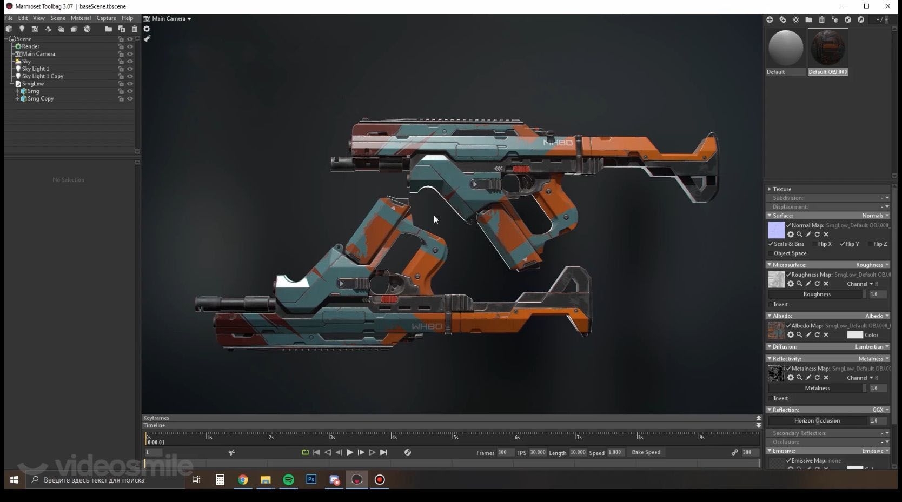Open the View menu
Viewport: 902px width, 502px height.
click(39, 18)
